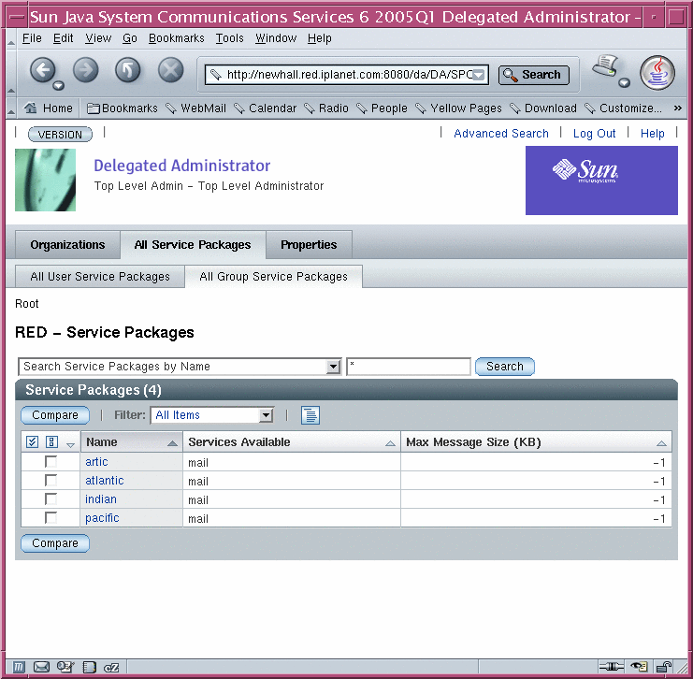
Task: Click the select-all items icon in table header
Action: pyautogui.click(x=32, y=441)
